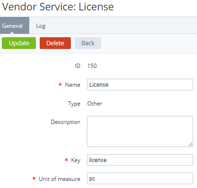Click the ID value 150
The image size is (197, 188).
[x=92, y=66]
